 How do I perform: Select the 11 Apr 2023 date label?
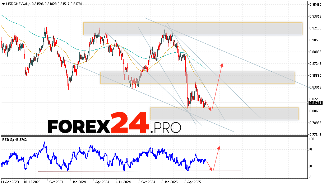[10, 182]
